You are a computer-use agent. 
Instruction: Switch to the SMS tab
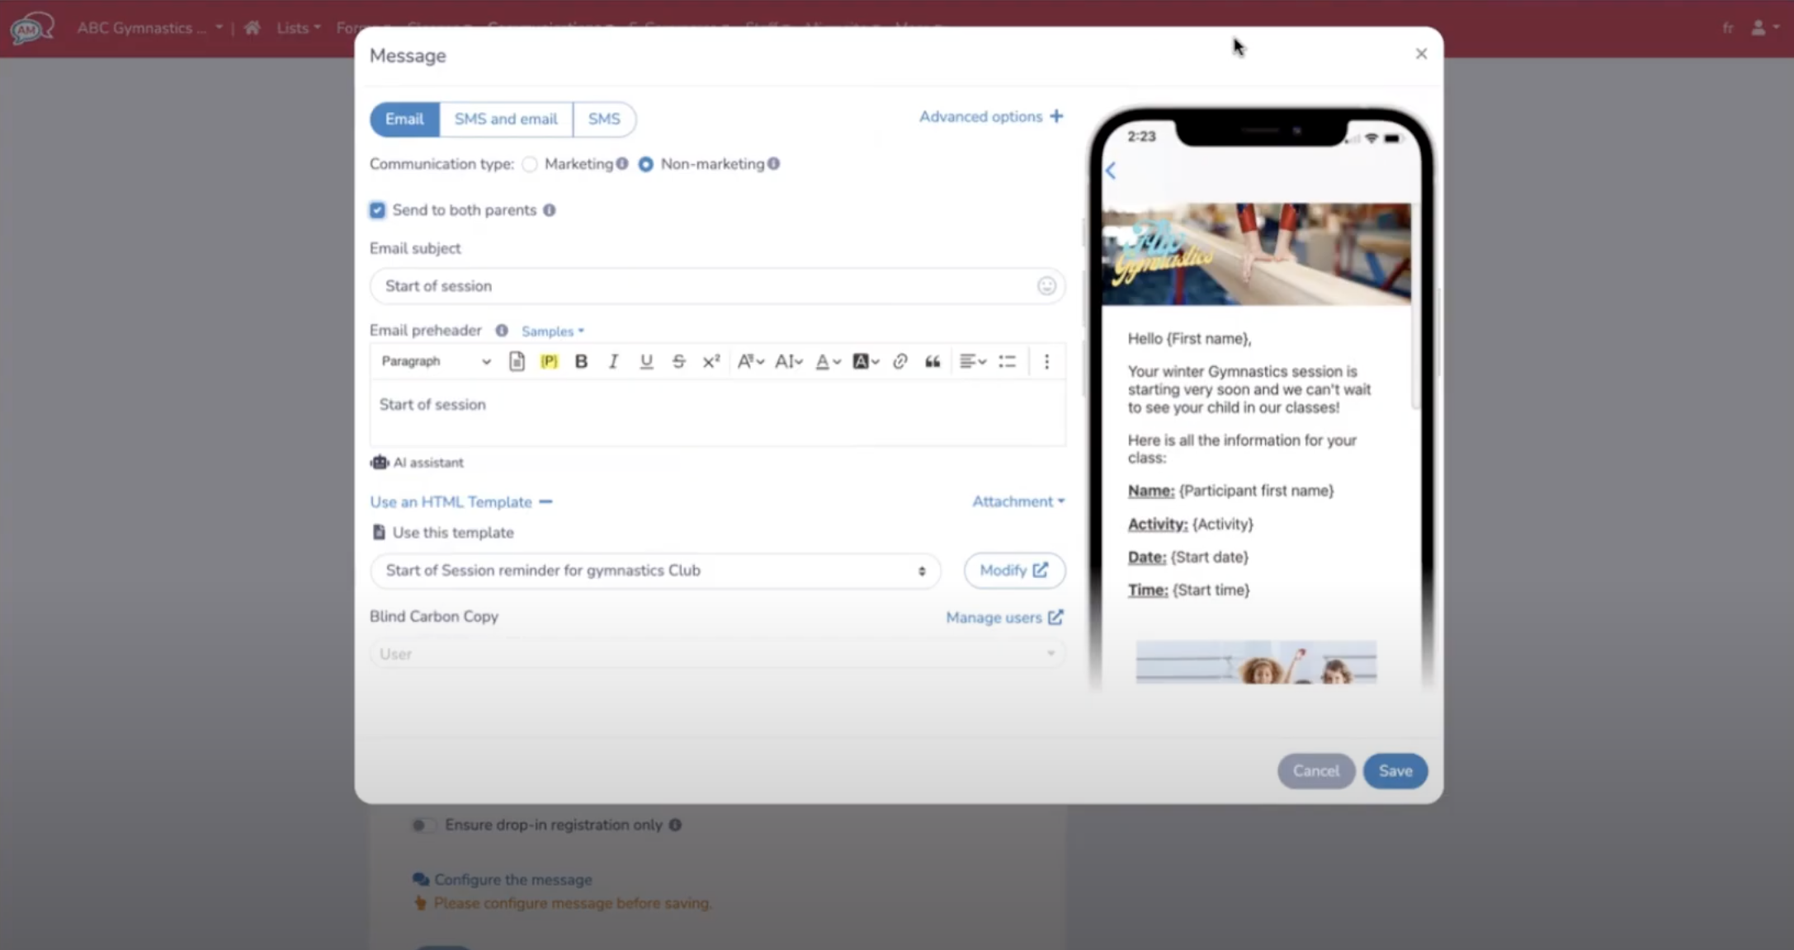(x=604, y=119)
